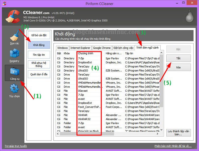Image resolution: width=199 pixels, height=151 pixels.
Task: Select the Drive UltraISO row
Action: [108, 79]
